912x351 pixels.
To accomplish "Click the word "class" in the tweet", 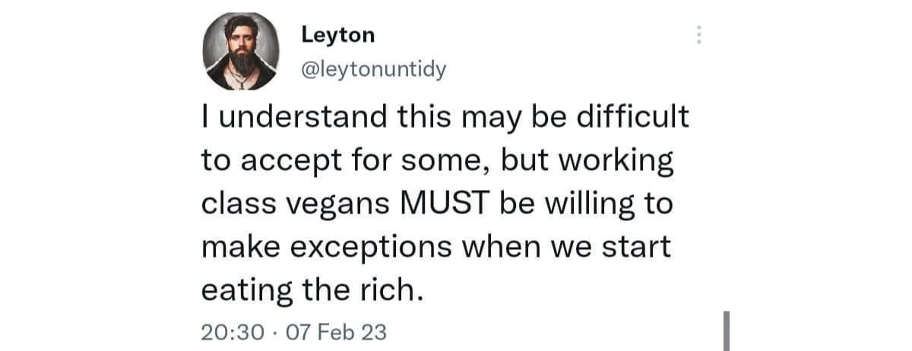I will (x=238, y=205).
